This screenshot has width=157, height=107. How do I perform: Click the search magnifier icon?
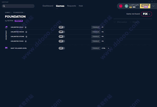[4, 6]
